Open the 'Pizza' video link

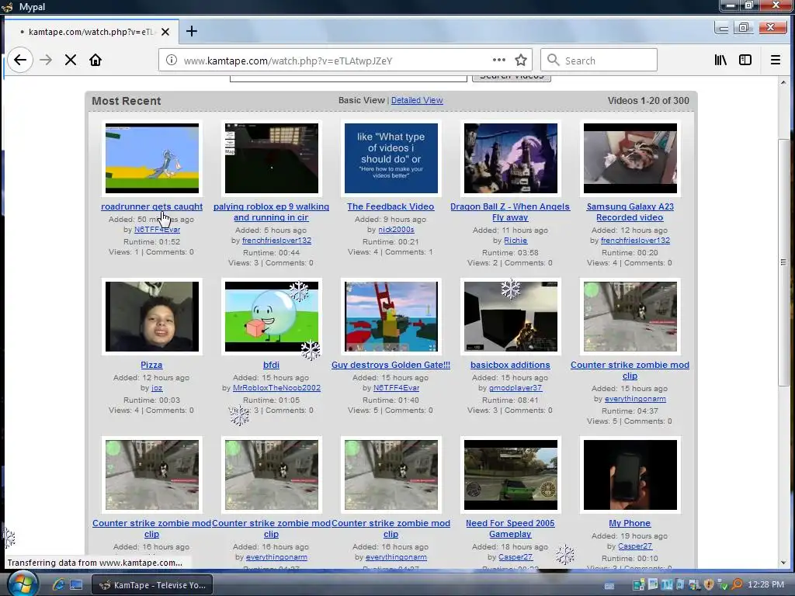151,365
